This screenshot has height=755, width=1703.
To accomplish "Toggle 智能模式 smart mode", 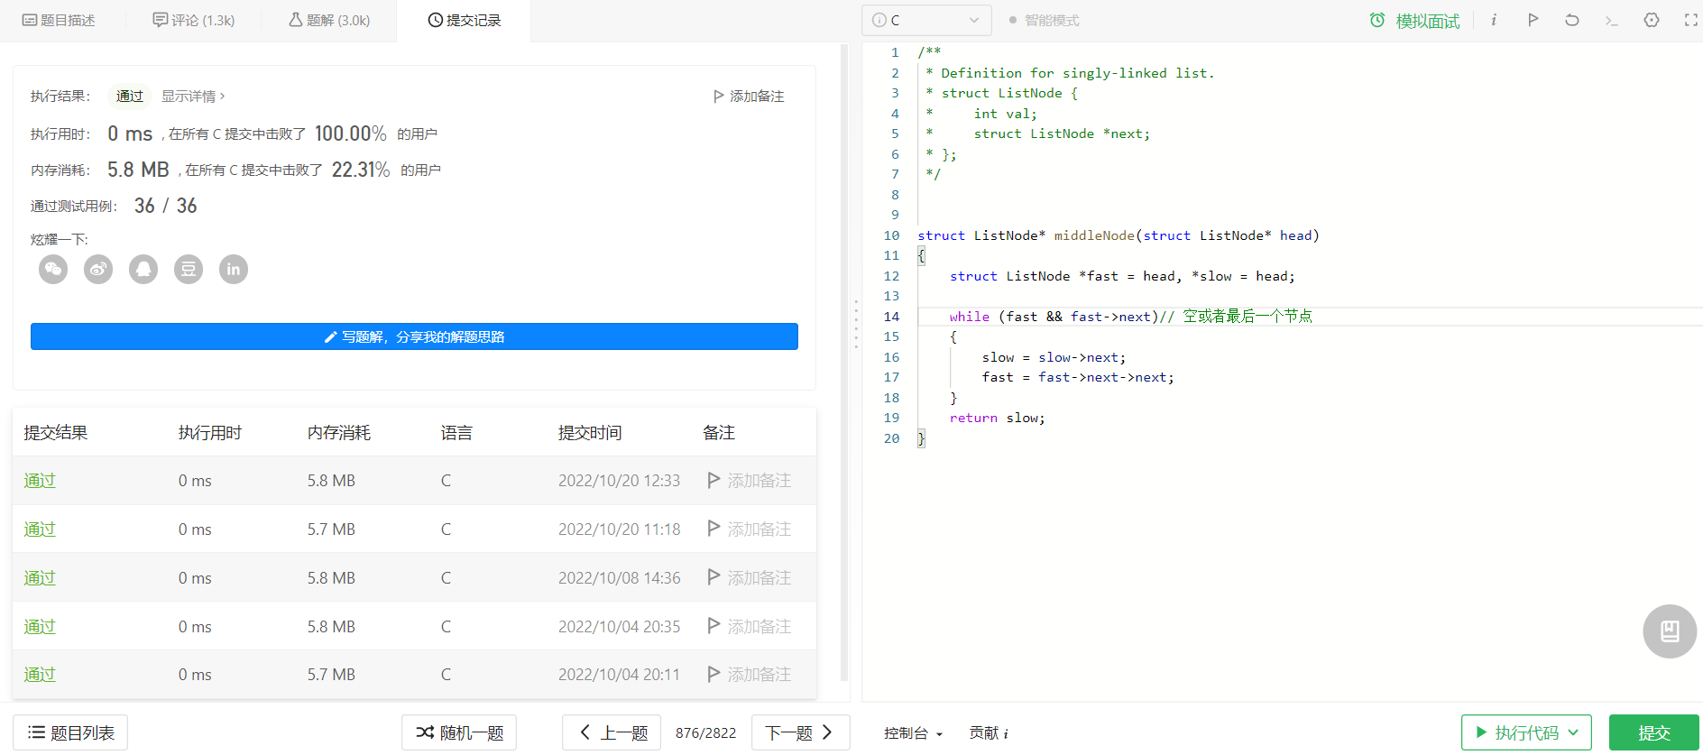I will 1044,20.
